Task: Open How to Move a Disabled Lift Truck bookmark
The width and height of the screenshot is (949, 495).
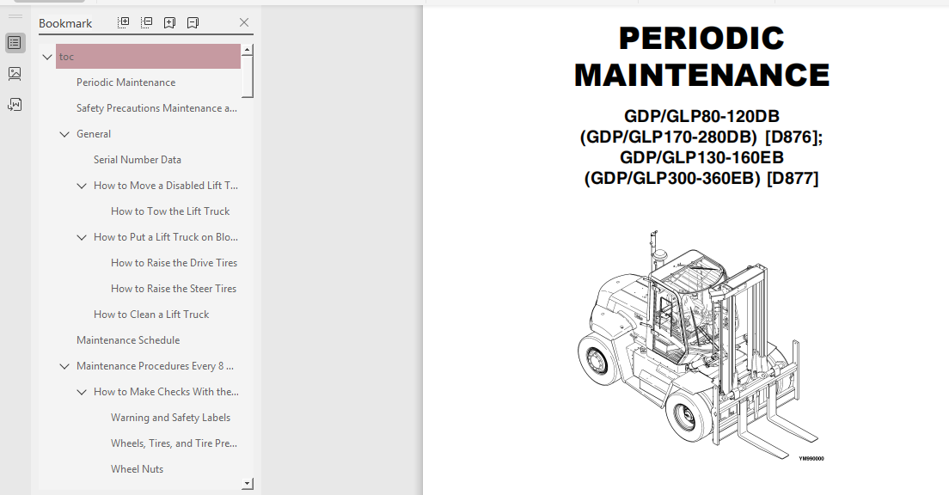Action: point(166,186)
